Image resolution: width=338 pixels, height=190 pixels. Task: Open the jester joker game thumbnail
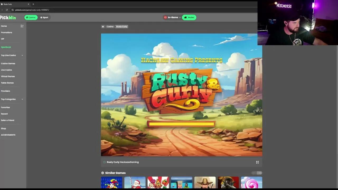click(x=111, y=183)
